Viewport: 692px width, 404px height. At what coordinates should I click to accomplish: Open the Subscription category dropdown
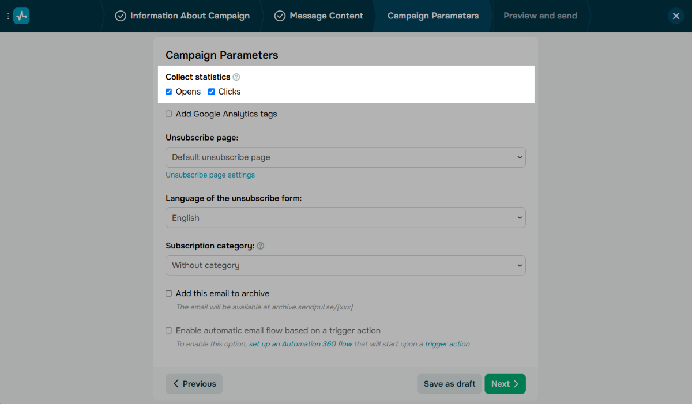(x=345, y=266)
